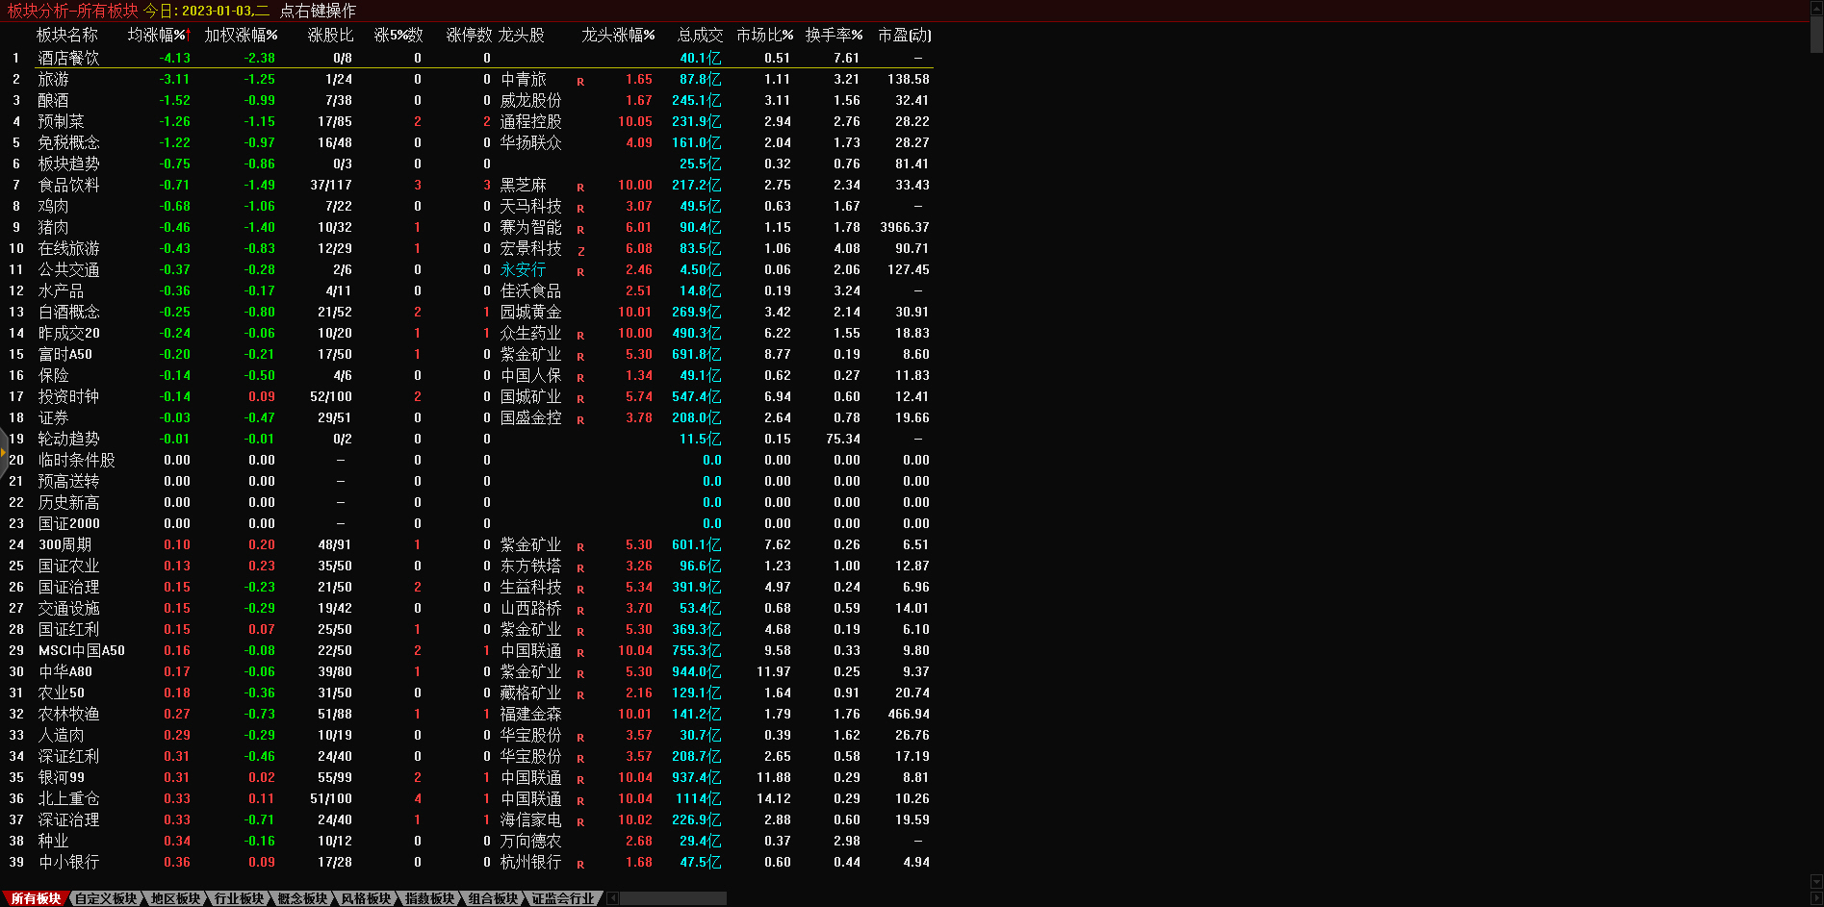Open leading stock 永安行 link
The height and width of the screenshot is (907, 1824).
(x=523, y=270)
